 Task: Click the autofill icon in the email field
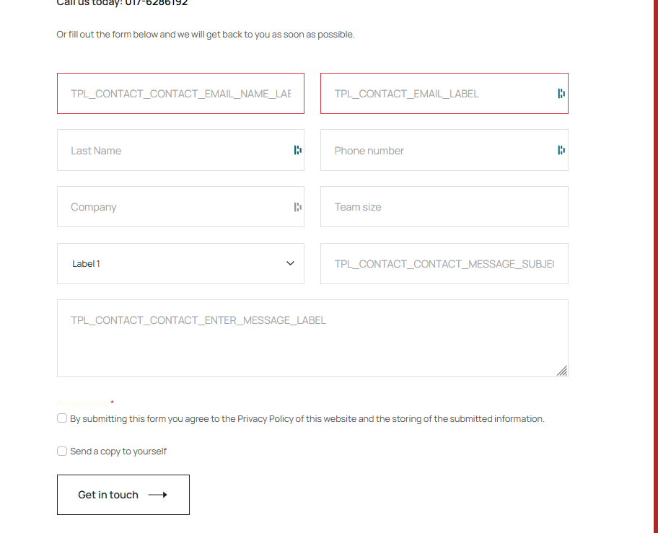pos(561,94)
